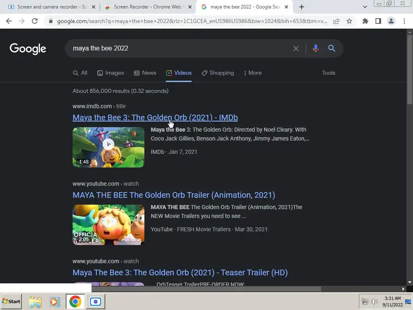Bookmark this tab with the star icon
The height and width of the screenshot is (310, 413).
[x=349, y=21]
